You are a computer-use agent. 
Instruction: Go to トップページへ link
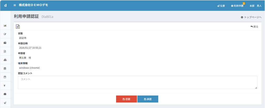[251, 17]
